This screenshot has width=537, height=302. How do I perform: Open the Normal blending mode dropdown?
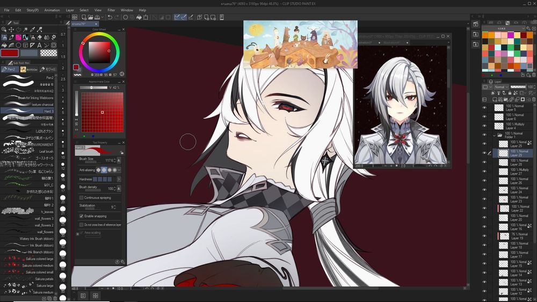coord(502,87)
